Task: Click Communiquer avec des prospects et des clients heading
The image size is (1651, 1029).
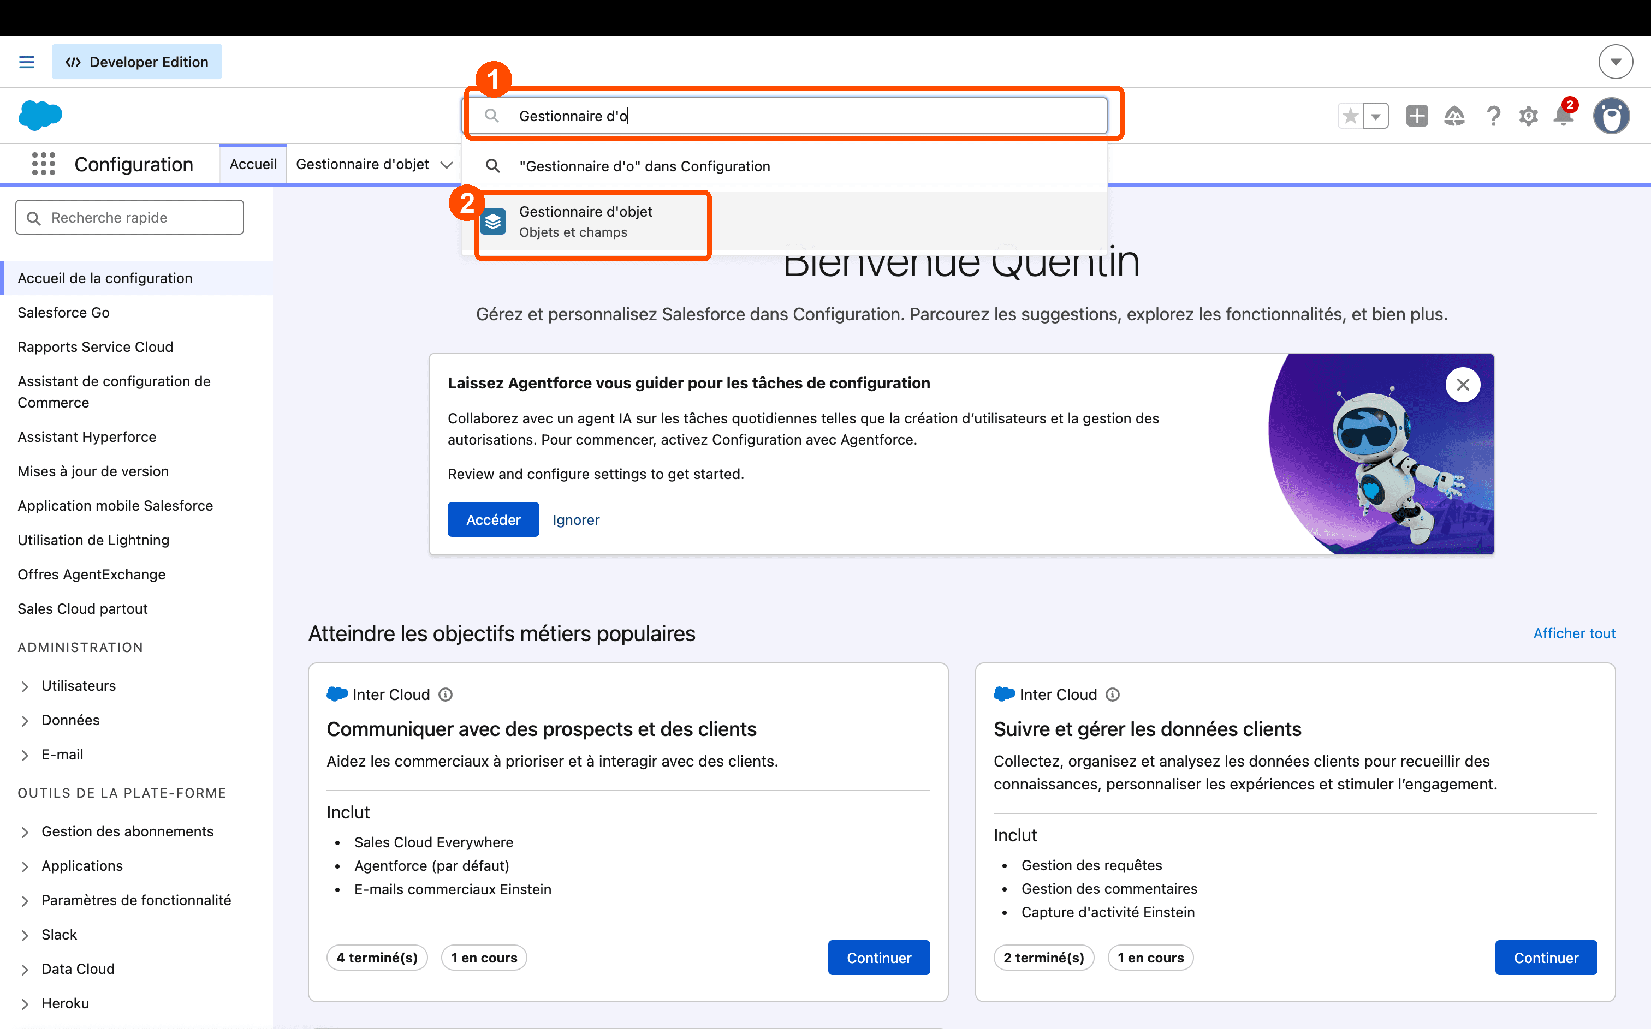Action: point(541,729)
